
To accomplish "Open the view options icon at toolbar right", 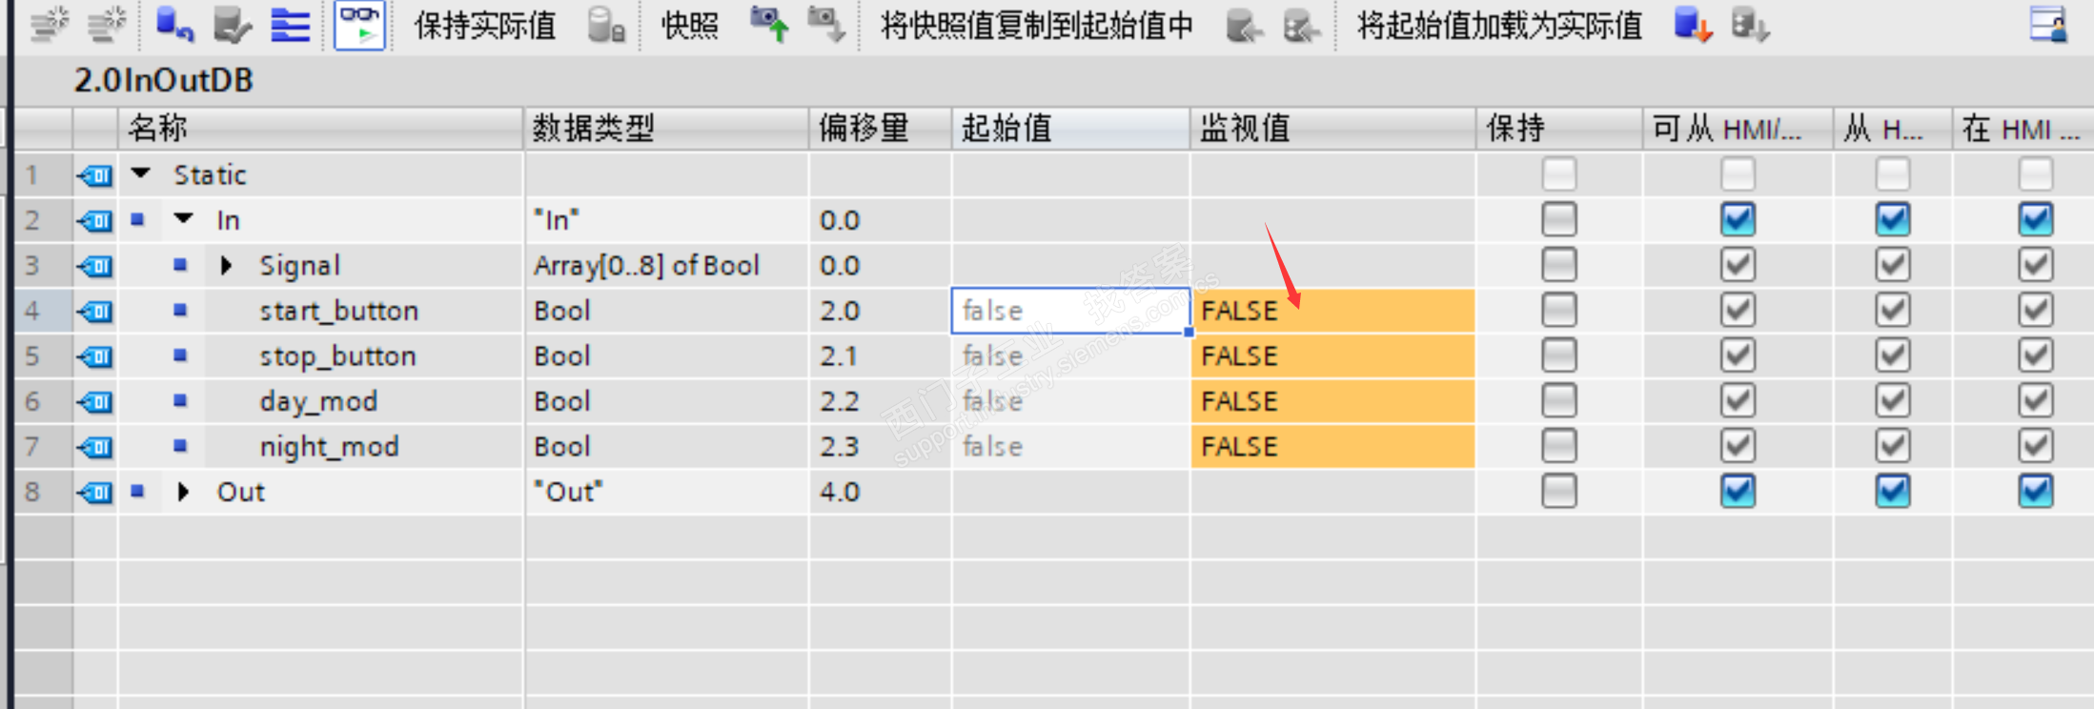I will coord(2048,26).
